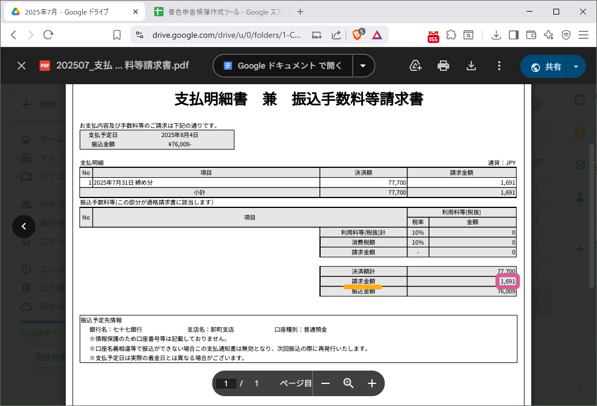The width and height of the screenshot is (597, 406).
Task: Zoom out of the PDF page
Action: 325,383
